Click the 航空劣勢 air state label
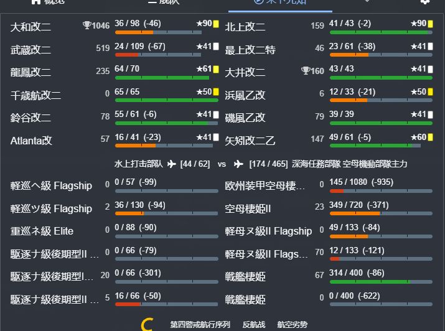The image size is (445, 331). pos(292,324)
